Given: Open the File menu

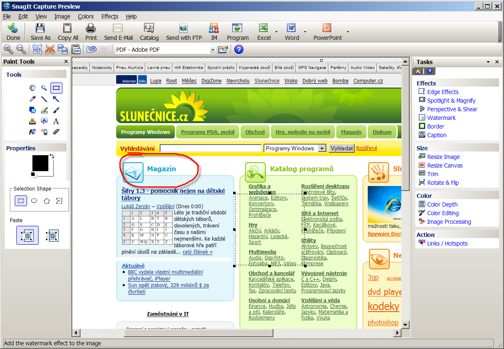Looking at the screenshot, I should pyautogui.click(x=7, y=16).
